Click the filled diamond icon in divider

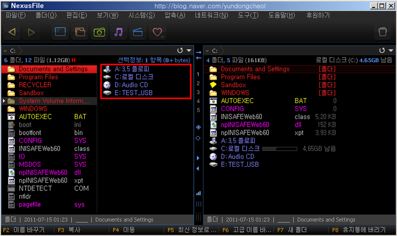(198, 127)
